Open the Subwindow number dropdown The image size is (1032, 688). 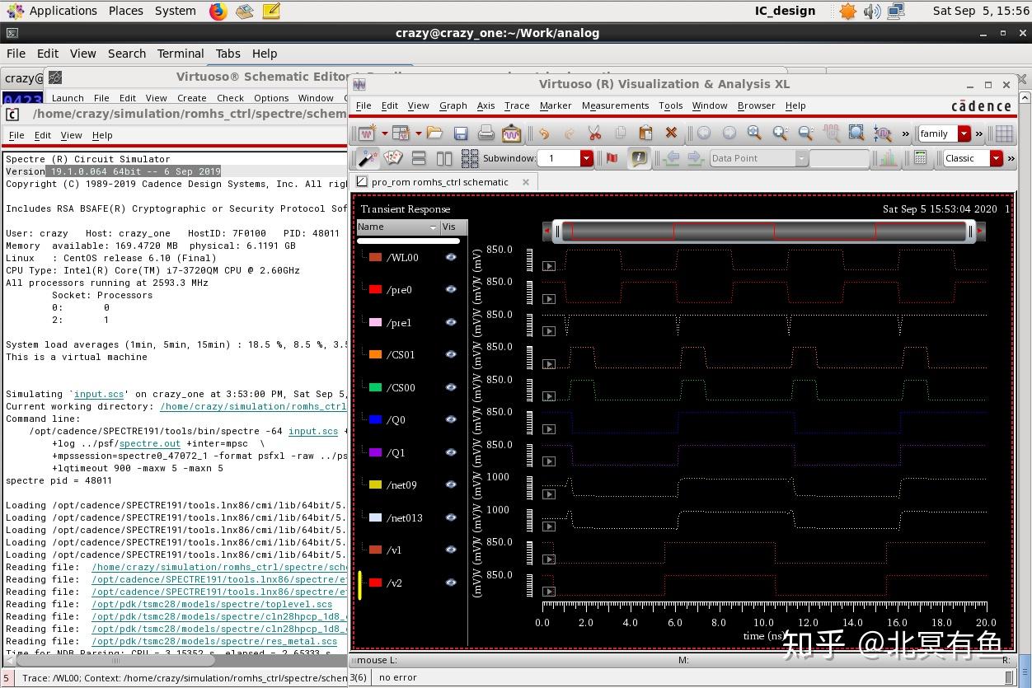point(586,158)
